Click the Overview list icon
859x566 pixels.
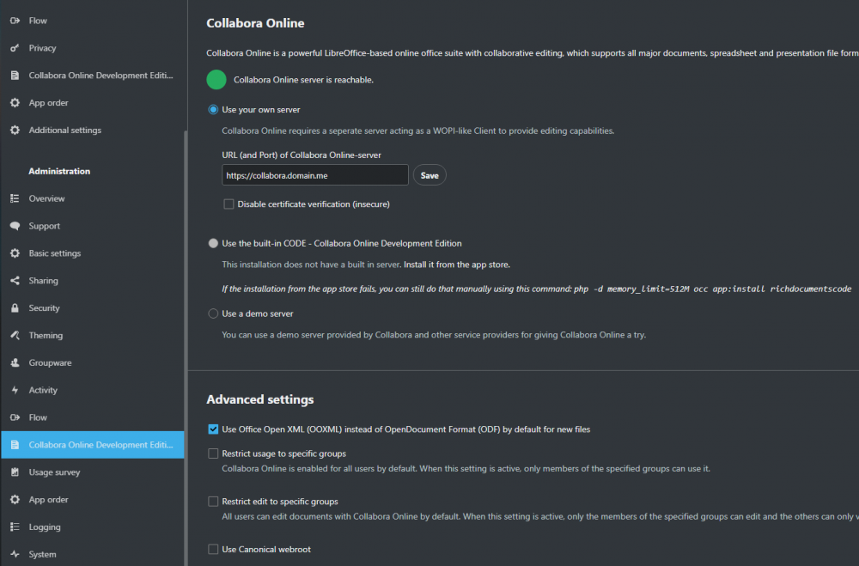[15, 198]
